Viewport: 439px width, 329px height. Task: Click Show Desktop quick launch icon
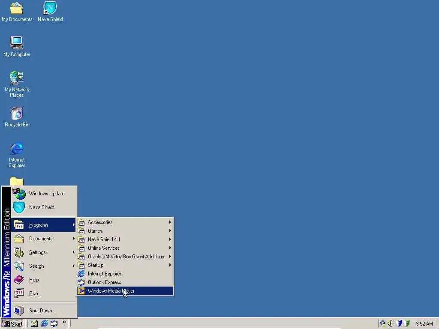(34, 324)
